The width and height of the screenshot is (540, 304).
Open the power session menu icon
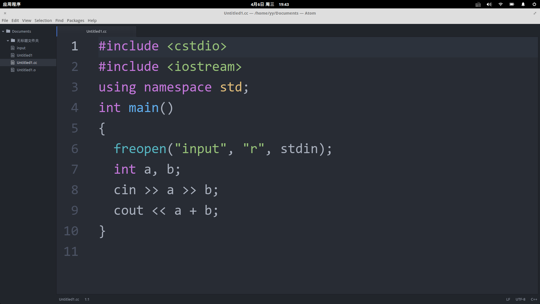click(534, 4)
